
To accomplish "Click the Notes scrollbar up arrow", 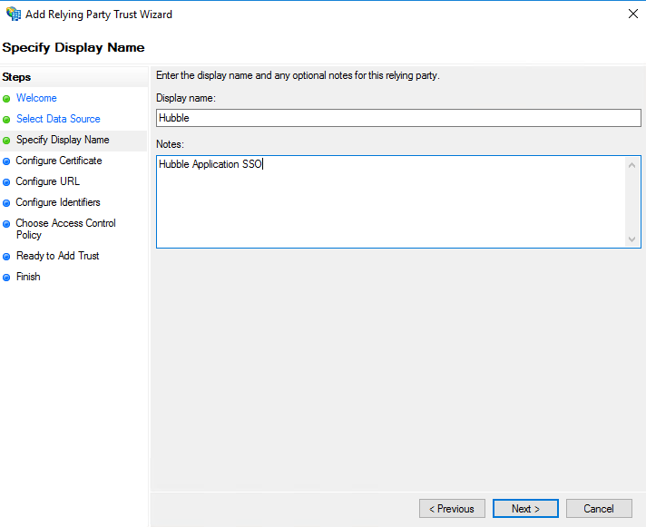I will pyautogui.click(x=632, y=165).
